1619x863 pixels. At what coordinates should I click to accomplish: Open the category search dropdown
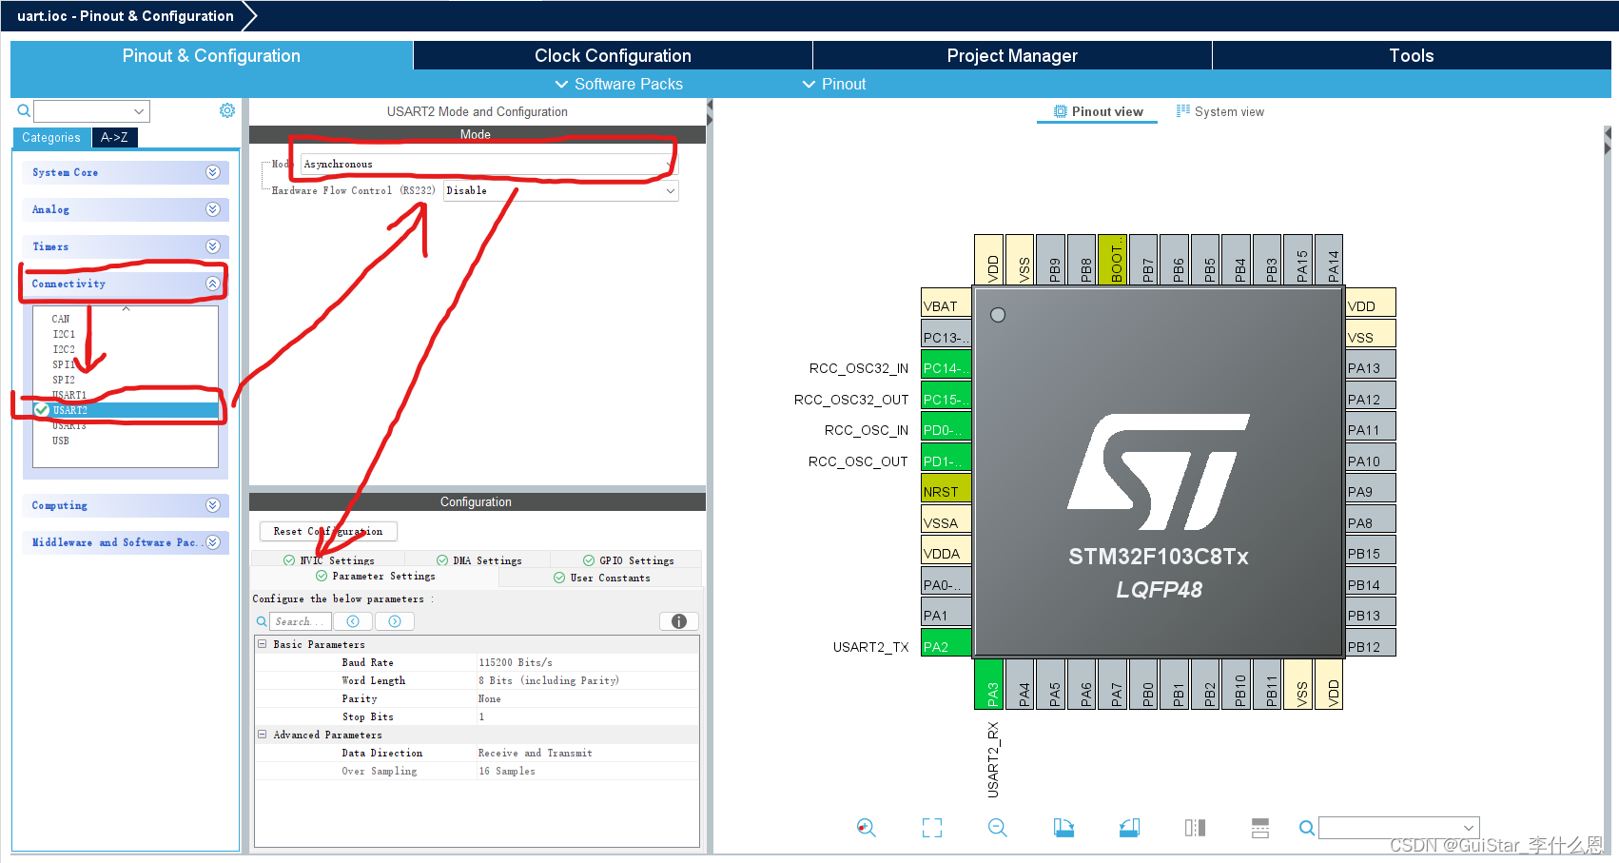point(139,111)
